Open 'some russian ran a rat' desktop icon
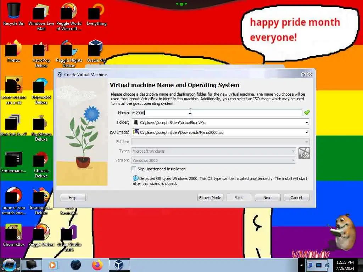Image resolution: width=363 pixels, height=272 pixels. click(13, 90)
